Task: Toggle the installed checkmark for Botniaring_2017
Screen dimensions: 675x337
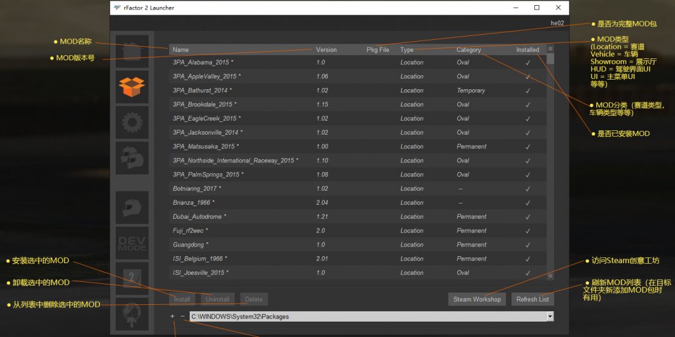Action: click(x=528, y=189)
